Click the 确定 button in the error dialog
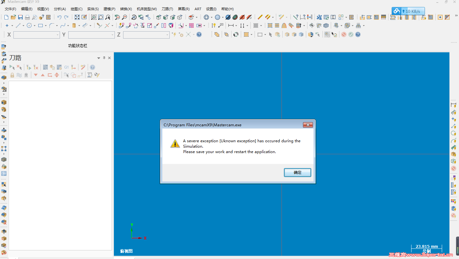459x259 pixels. point(297,172)
